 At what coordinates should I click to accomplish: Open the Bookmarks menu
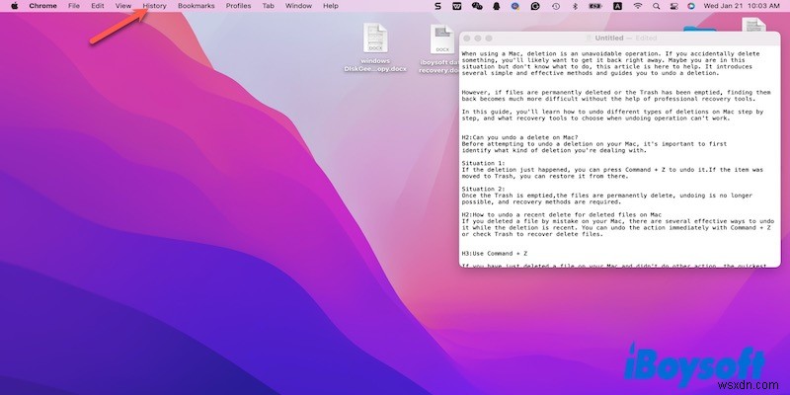196,6
